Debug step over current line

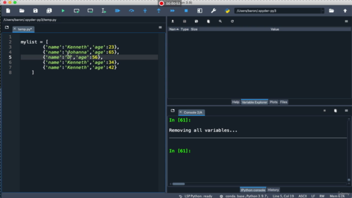pos(131,10)
